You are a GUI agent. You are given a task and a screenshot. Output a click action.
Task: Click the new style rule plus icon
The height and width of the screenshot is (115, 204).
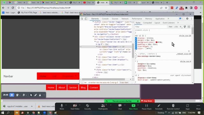[x=181, y=27]
